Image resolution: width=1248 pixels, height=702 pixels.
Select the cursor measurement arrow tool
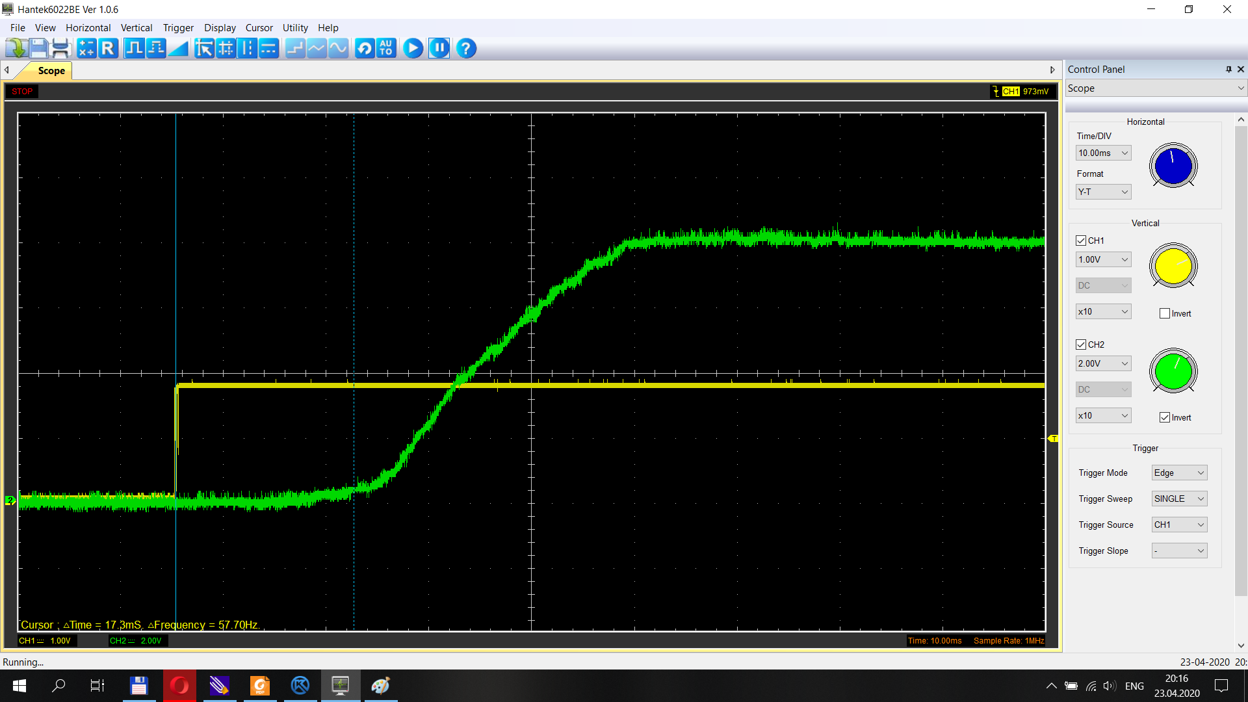pos(203,48)
